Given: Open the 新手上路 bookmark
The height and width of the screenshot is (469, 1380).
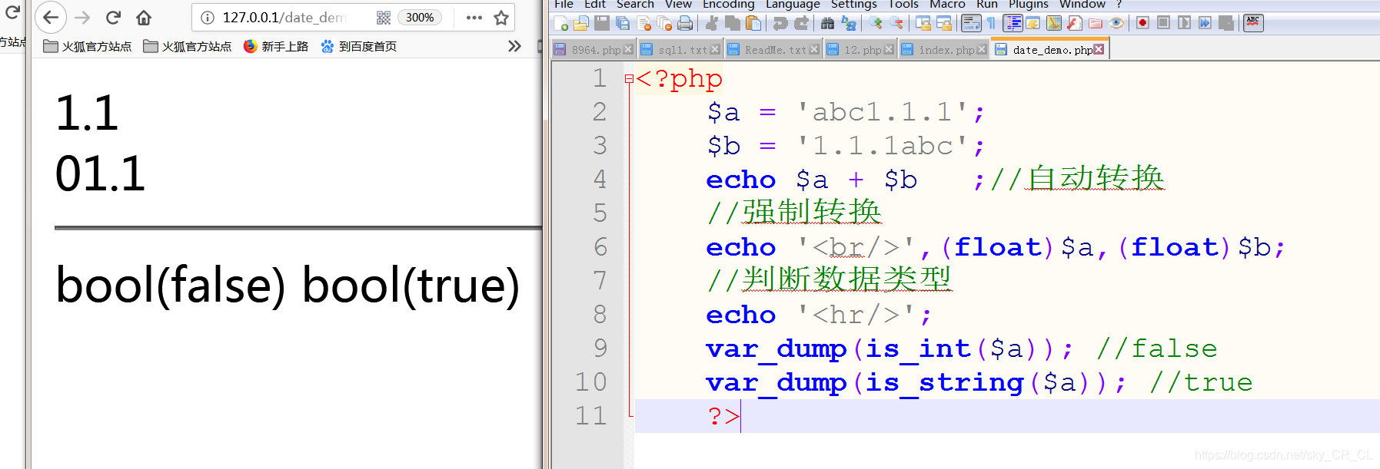Looking at the screenshot, I should click(x=276, y=46).
